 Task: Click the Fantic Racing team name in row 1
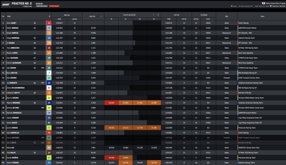pos(243,23)
